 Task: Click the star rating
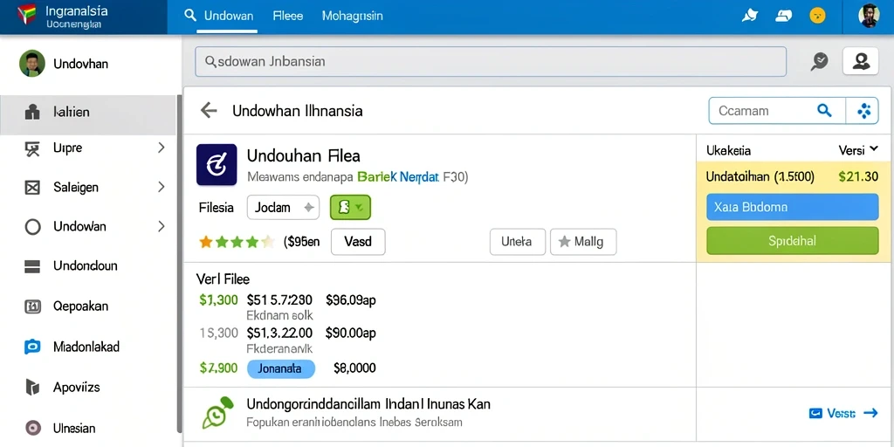(x=237, y=243)
